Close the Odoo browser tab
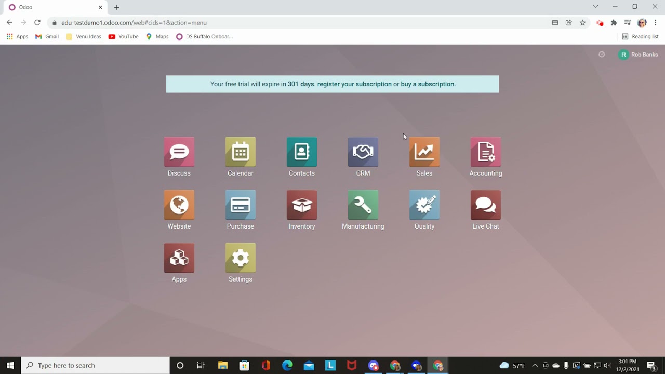 click(x=100, y=7)
